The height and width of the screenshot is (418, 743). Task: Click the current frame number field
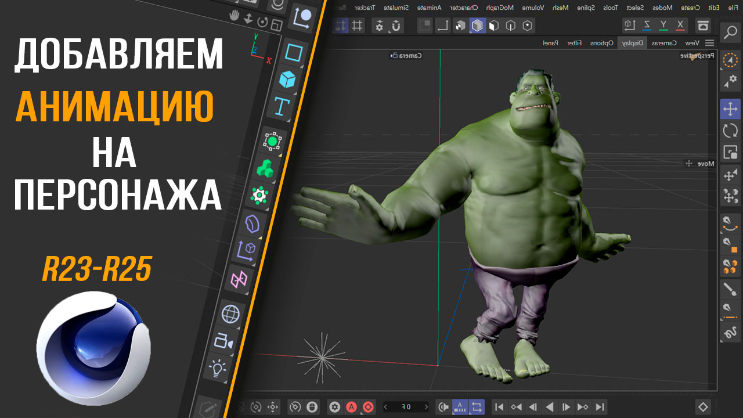coord(406,407)
